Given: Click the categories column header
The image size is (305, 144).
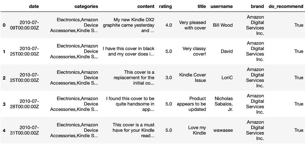Looking at the screenshot, I should click(x=86, y=6).
